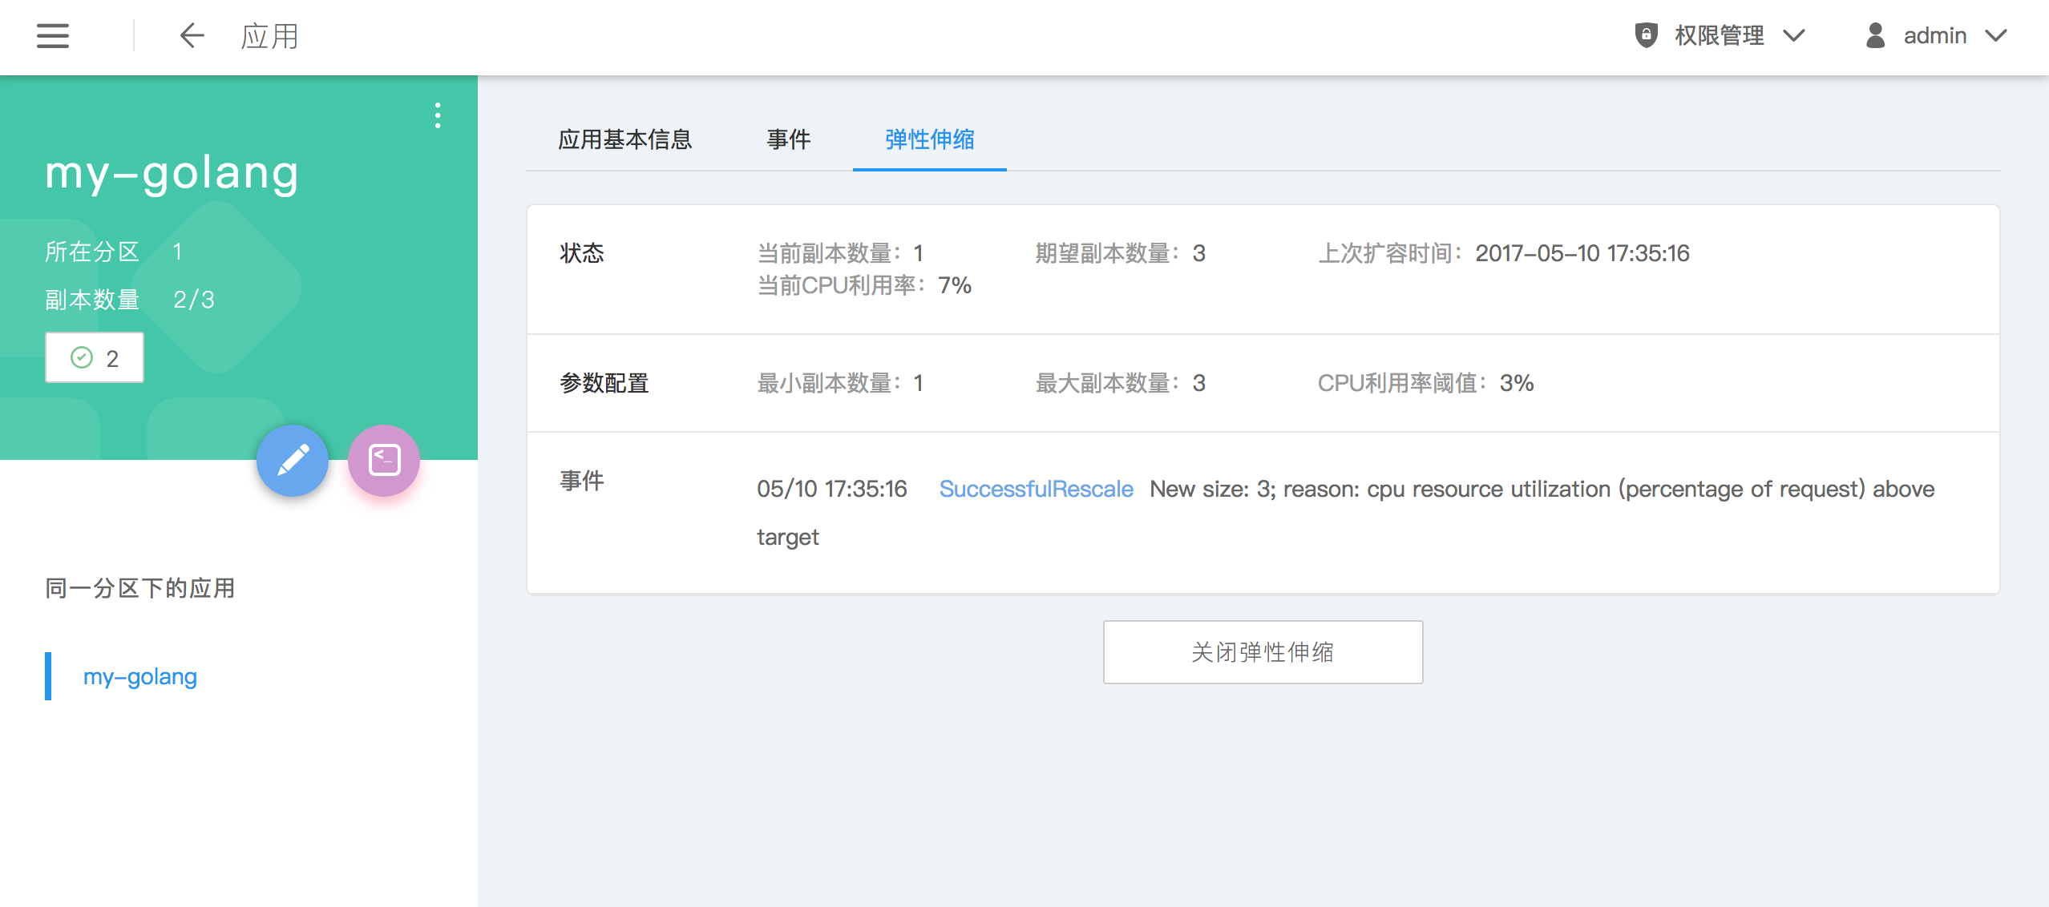2049x907 pixels.
Task: Expand the admin dropdown arrow
Action: point(1996,36)
